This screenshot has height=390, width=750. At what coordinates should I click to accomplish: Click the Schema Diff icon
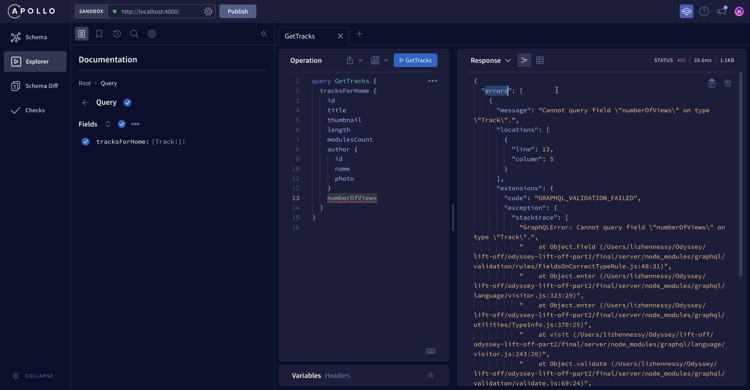click(16, 86)
